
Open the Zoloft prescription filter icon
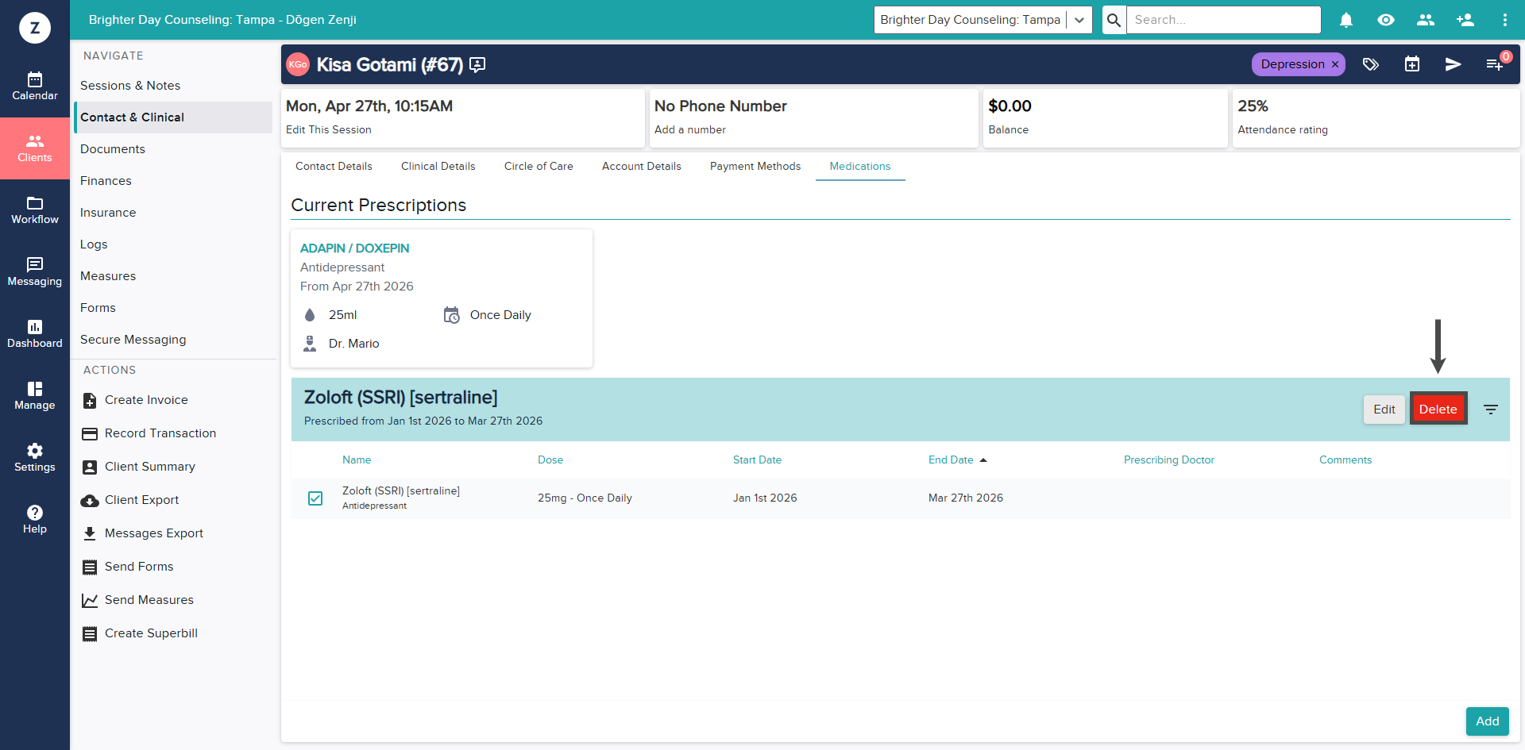1491,410
